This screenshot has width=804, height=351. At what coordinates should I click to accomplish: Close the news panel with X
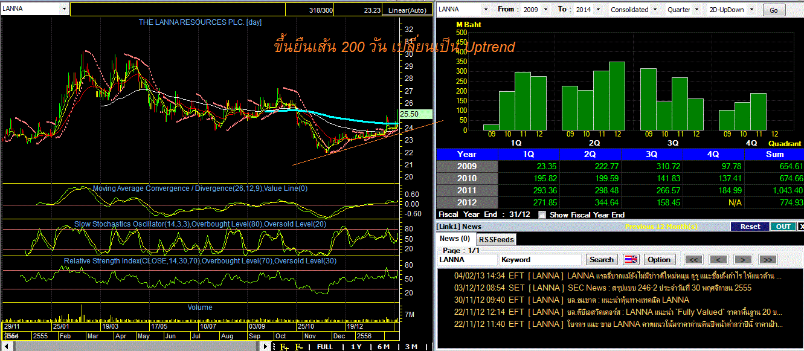[x=801, y=227]
